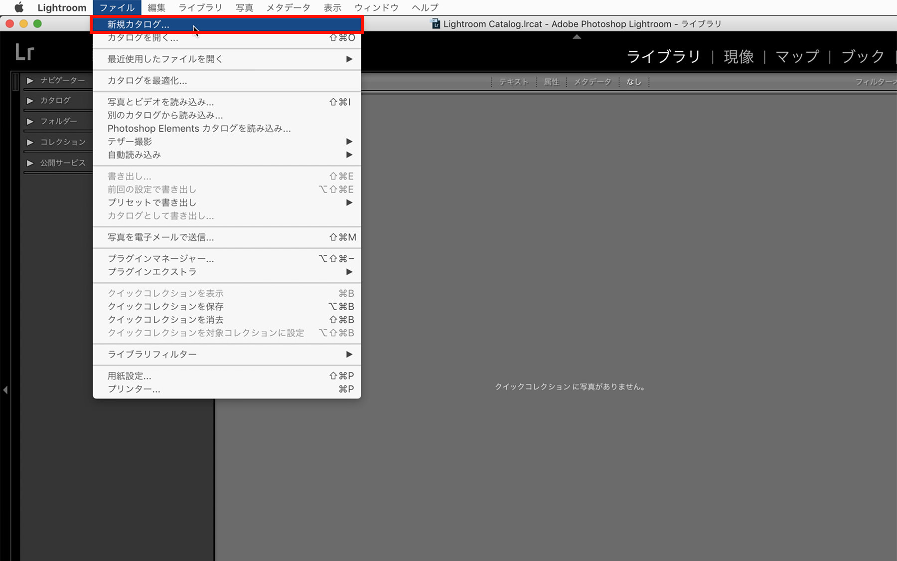Switch to the 現像 module
The height and width of the screenshot is (561, 897).
(x=739, y=57)
